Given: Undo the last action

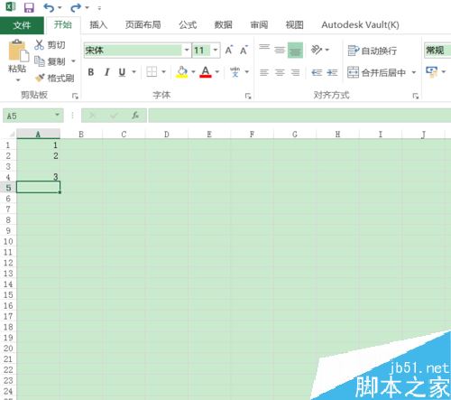Looking at the screenshot, I should tap(49, 7).
